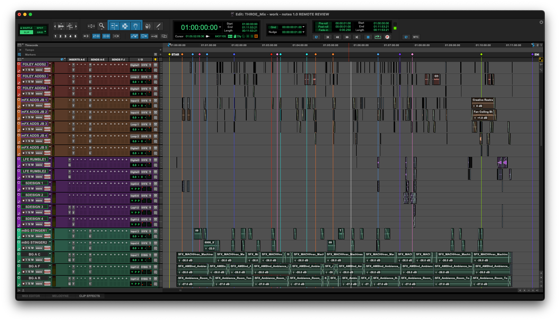Click the green marker on the Markers ruler

(x=481, y=54)
